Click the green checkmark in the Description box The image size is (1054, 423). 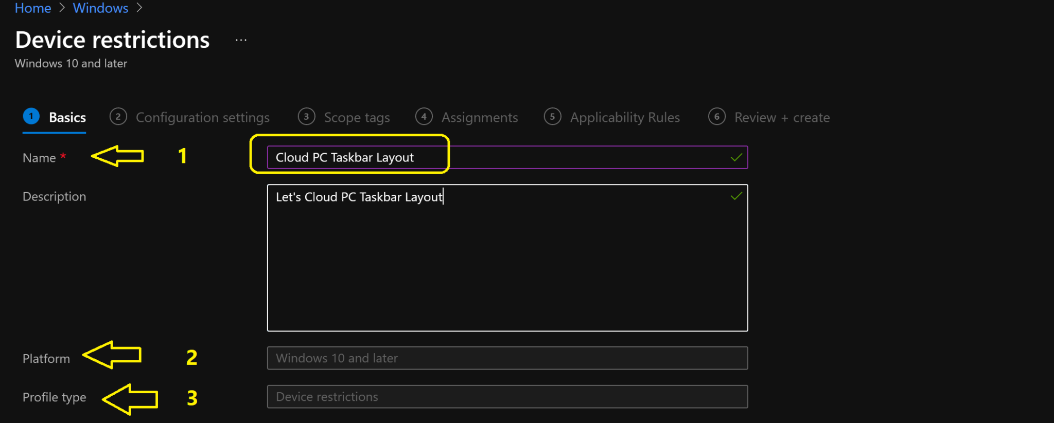tap(736, 196)
